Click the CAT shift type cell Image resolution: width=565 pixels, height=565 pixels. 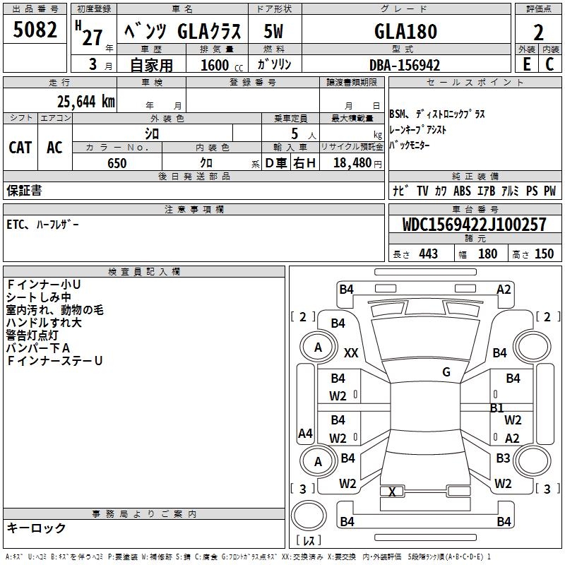coord(20,147)
